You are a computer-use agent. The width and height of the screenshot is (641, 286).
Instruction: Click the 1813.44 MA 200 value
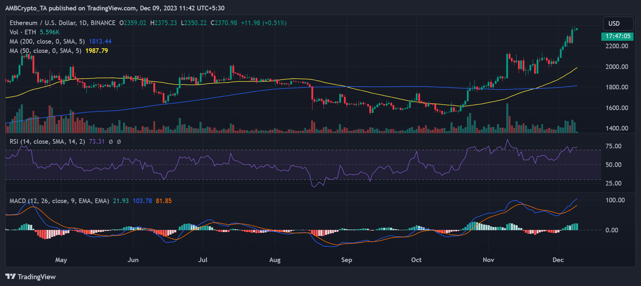point(100,41)
